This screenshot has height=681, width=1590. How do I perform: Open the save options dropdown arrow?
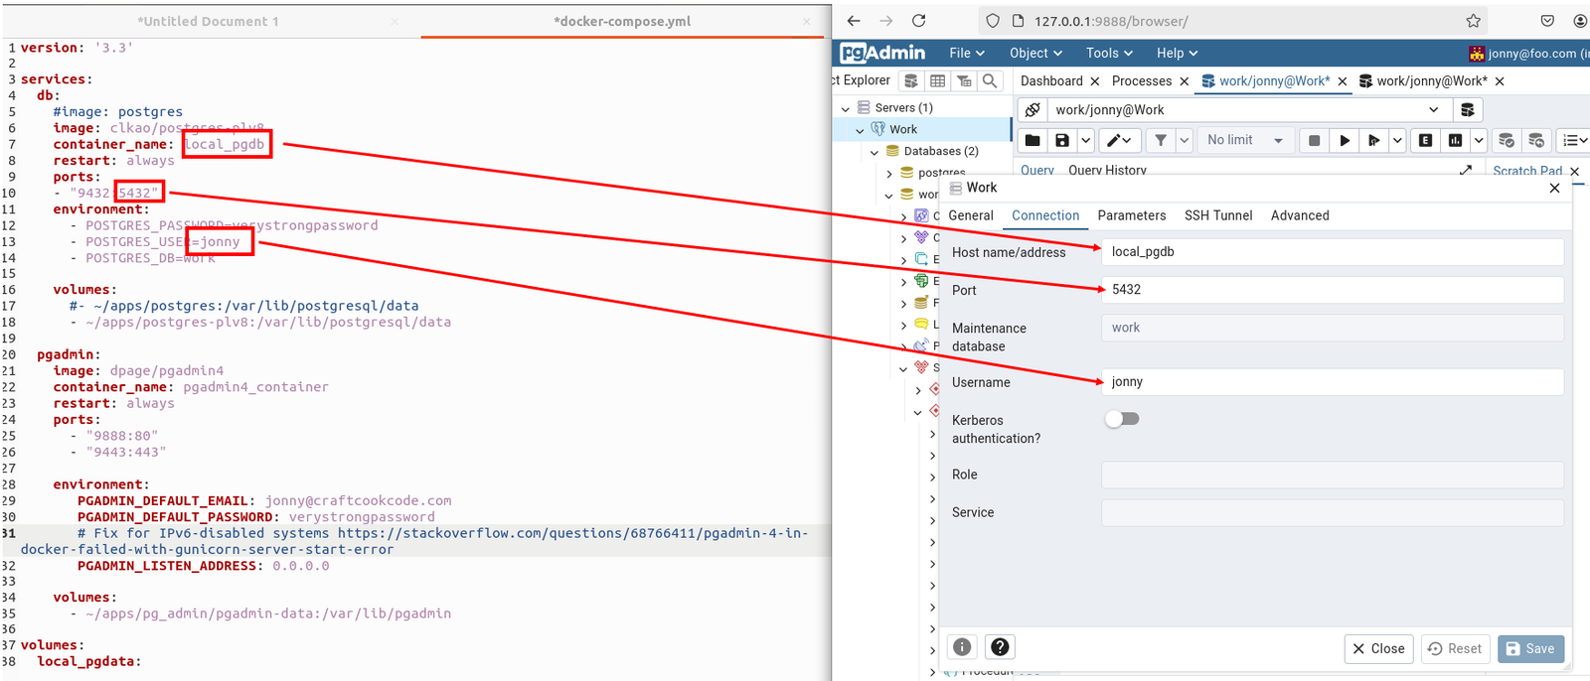1085,140
